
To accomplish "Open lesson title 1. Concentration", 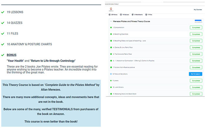I will pos(118,27).
